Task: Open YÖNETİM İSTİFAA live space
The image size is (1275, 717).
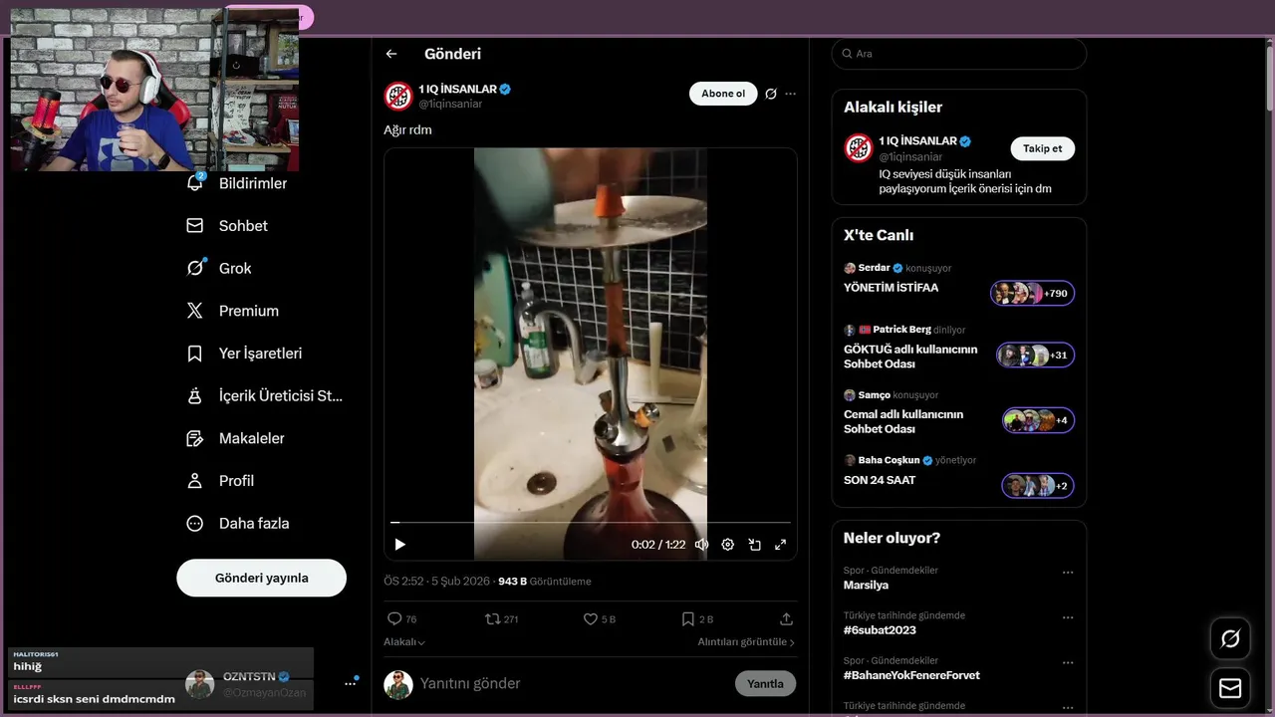Action: pos(891,288)
